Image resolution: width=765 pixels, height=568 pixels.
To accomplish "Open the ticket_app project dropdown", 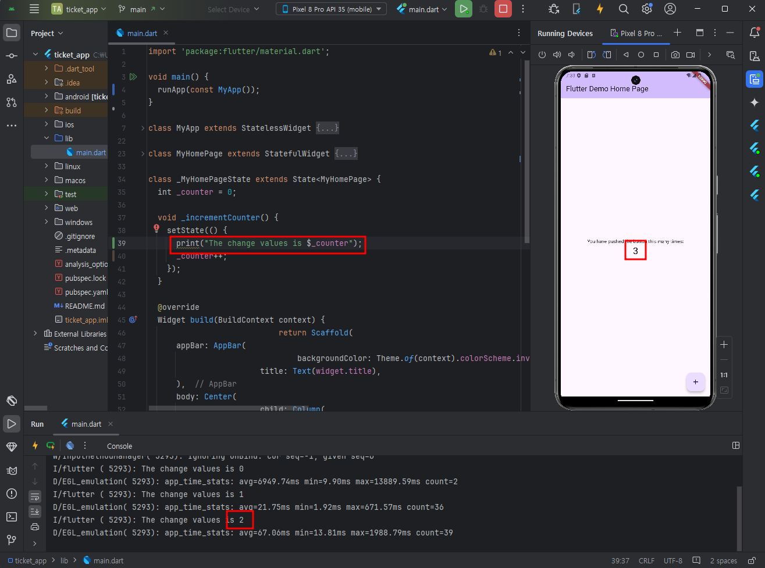I will [79, 9].
